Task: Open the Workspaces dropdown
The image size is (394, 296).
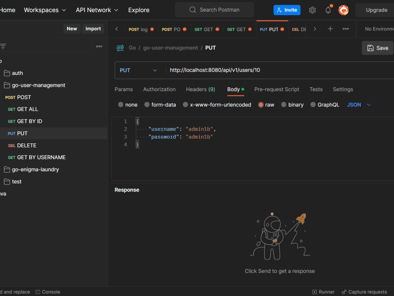Action: tap(45, 10)
